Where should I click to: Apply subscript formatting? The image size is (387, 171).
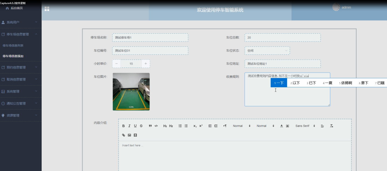point(195,126)
